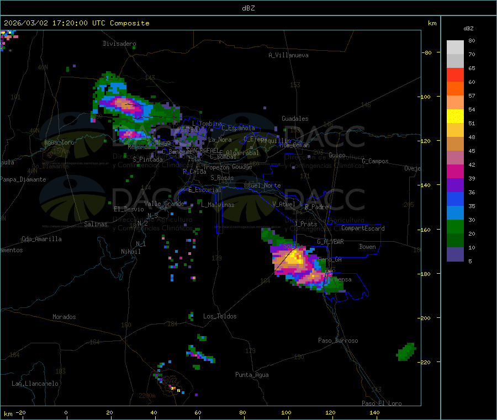Viewport: 497px width, 420px height.
Task: Select the purple 5-10 dBZ legend swatch
Action: [x=455, y=254]
